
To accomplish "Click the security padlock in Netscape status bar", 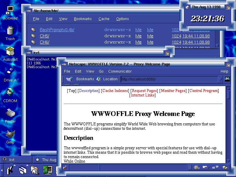I will (65, 168).
